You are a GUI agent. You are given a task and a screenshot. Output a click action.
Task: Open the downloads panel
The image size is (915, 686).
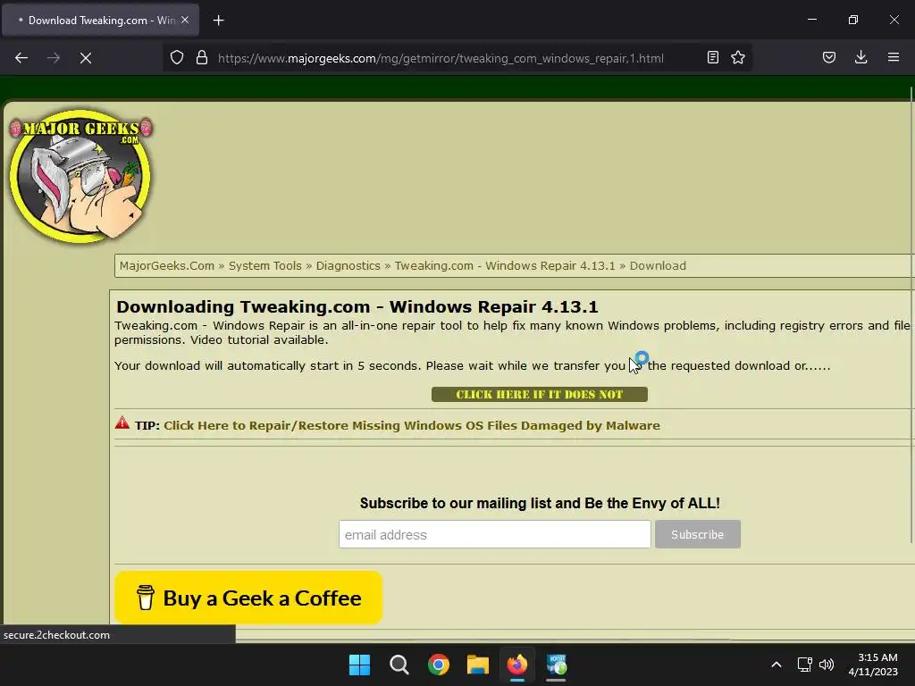(x=861, y=58)
